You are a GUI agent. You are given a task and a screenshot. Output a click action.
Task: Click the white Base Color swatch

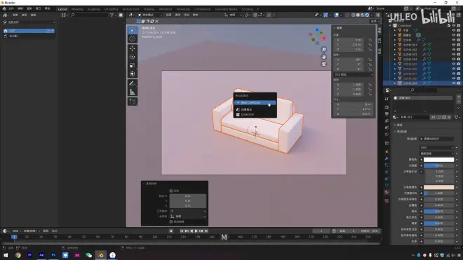click(438, 160)
